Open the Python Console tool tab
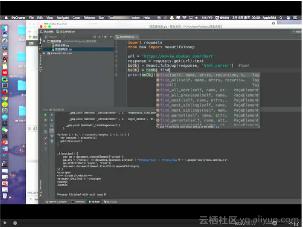The width and height of the screenshot is (303, 229). click(56, 202)
